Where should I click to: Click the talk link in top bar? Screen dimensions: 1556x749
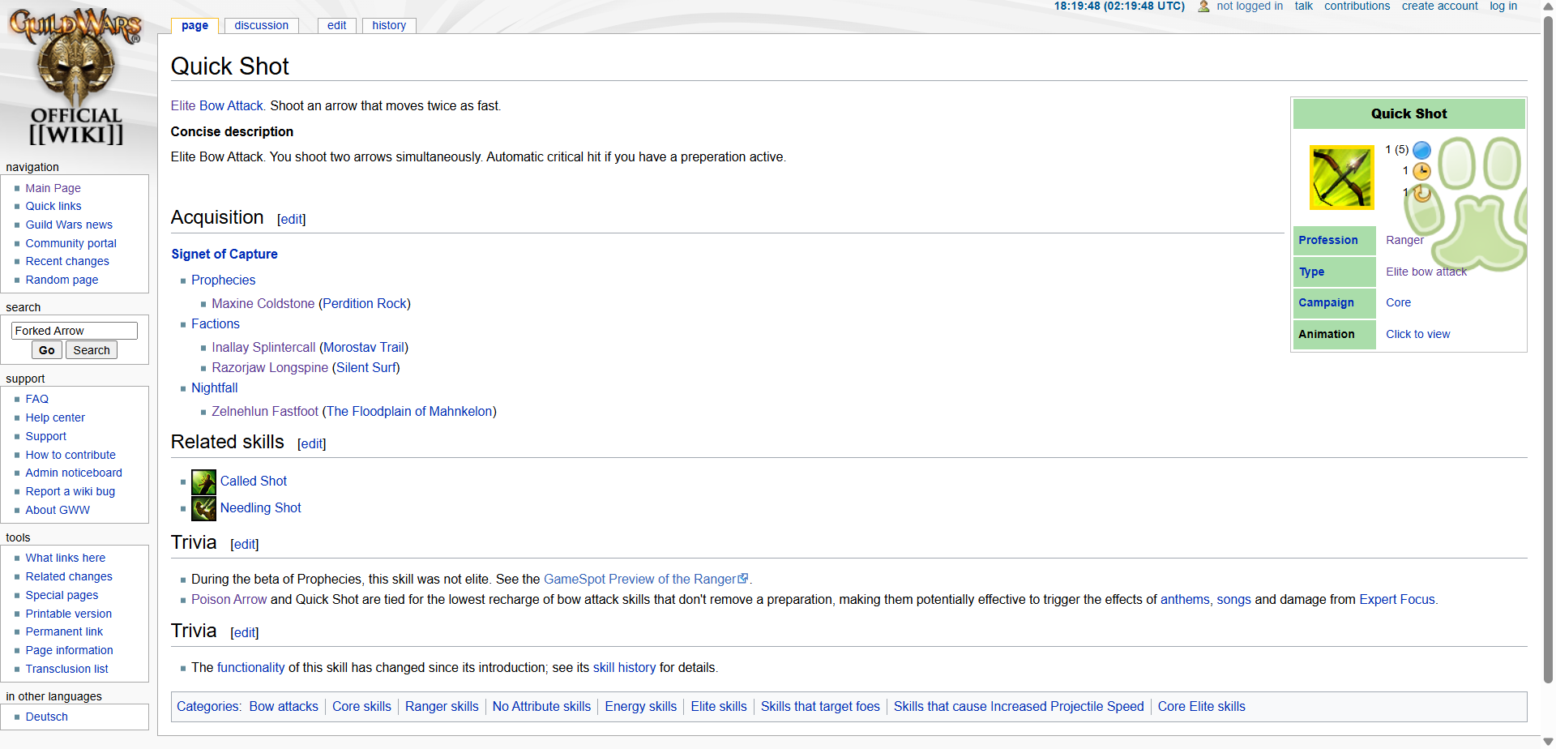pos(1303,6)
